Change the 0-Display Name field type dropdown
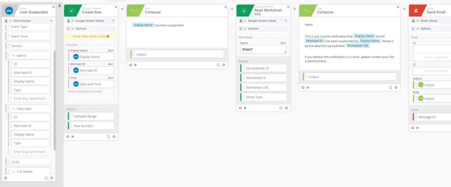 111,51
